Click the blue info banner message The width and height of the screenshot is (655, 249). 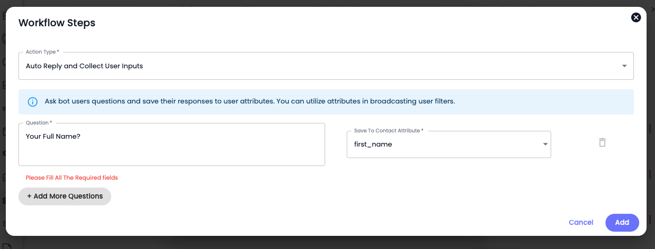250,101
